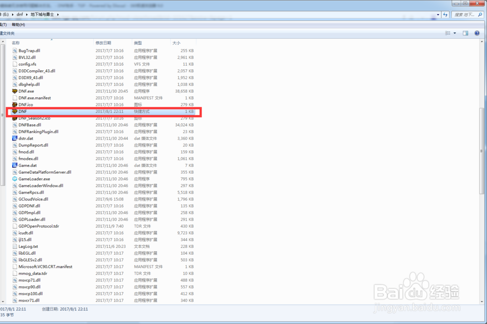Click the config.vfs file icon
This screenshot has height=324, width=487.
click(15, 64)
